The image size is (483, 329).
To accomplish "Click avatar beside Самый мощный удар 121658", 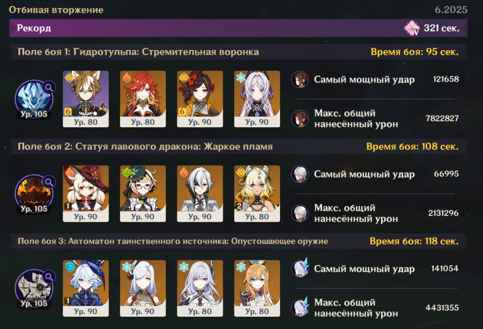I will (x=300, y=79).
